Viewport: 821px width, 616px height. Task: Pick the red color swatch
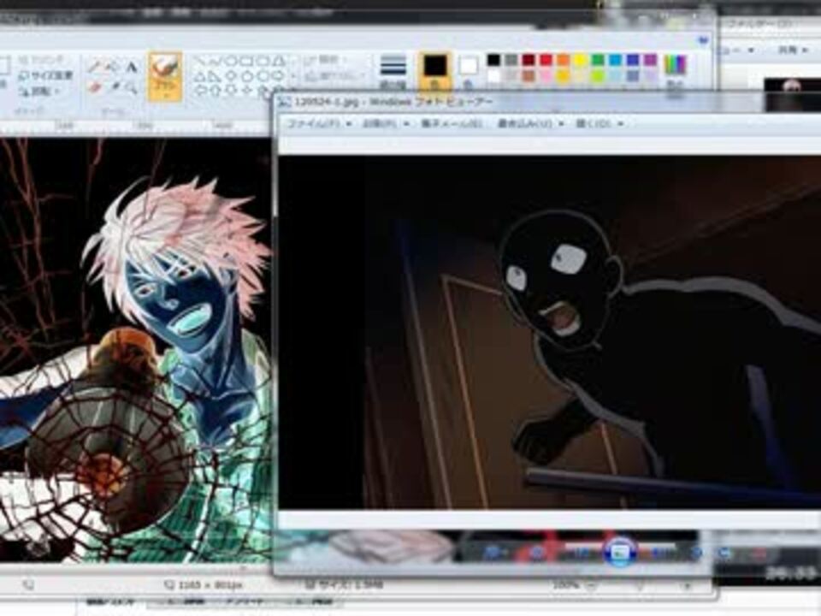(546, 60)
